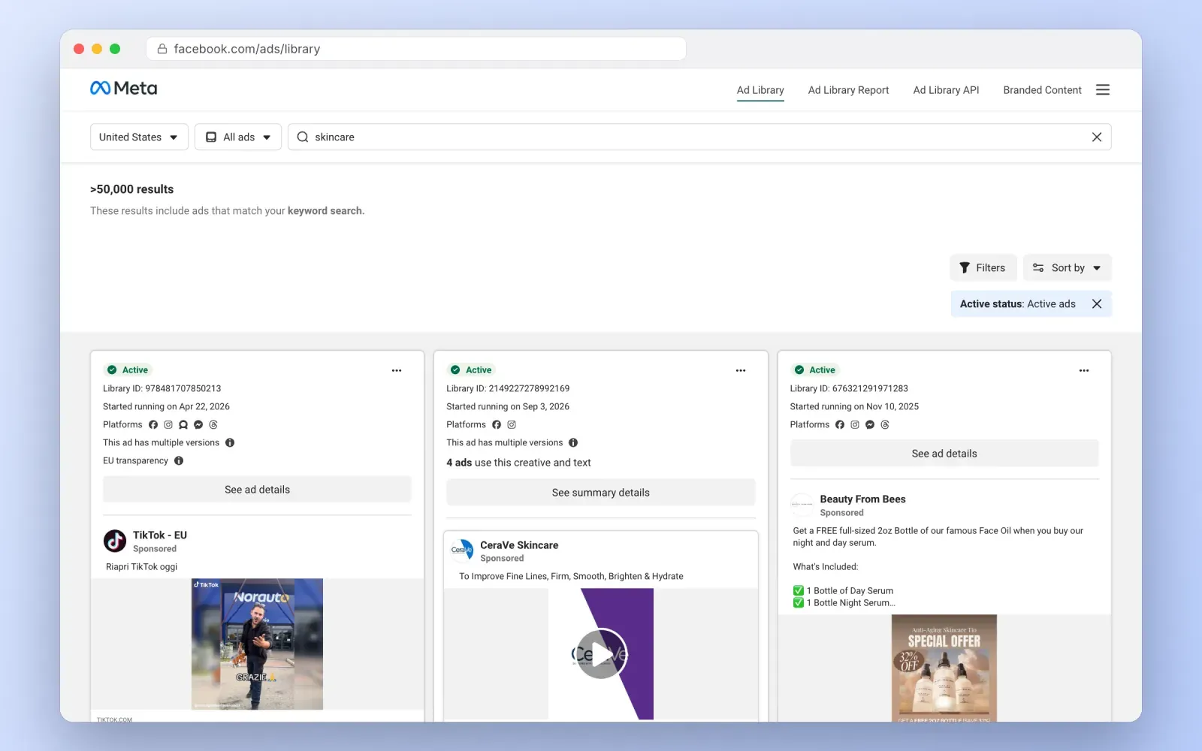Click info icon beside EU transparency
1202x751 pixels.
(x=179, y=461)
